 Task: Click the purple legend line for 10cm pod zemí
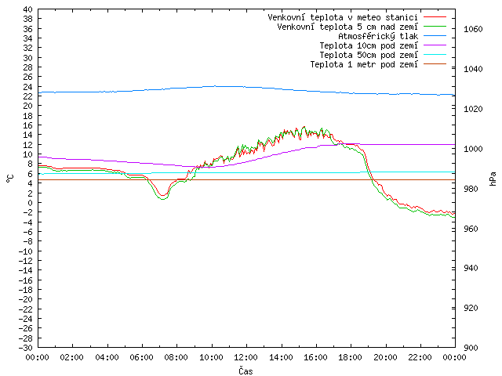[435, 45]
